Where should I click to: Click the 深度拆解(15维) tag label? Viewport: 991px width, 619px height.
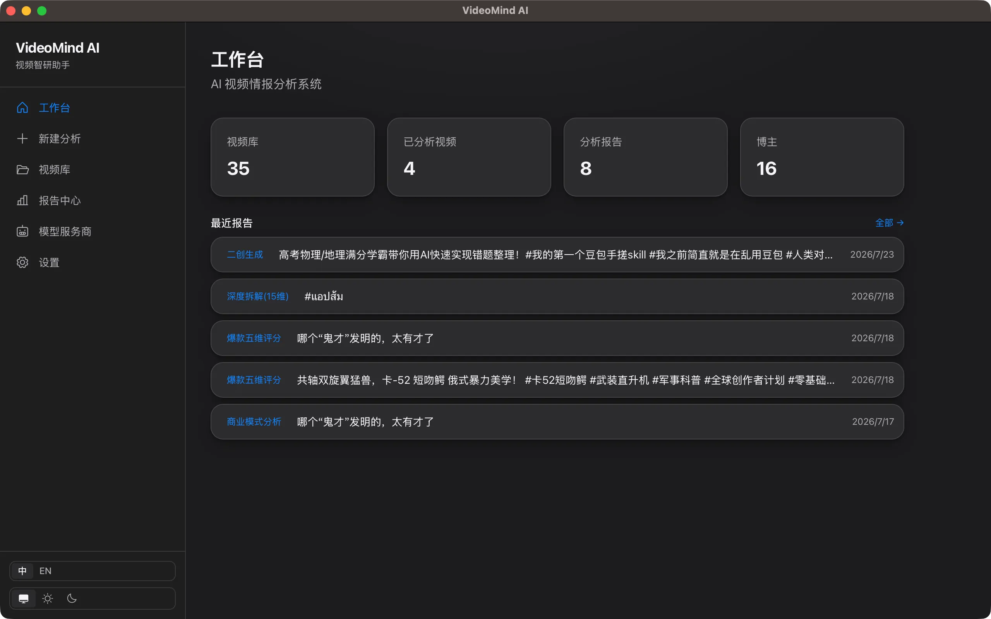pos(257,296)
